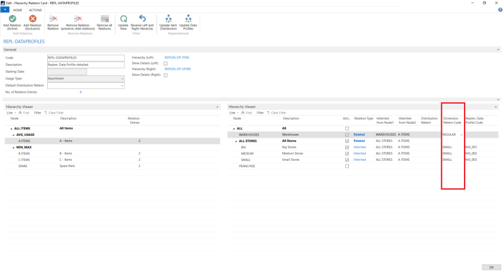Click the Related link for WAREHOUSES
503x272 pixels.
[x=359, y=134]
